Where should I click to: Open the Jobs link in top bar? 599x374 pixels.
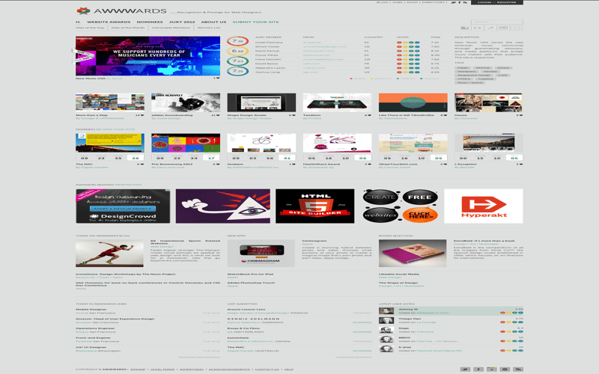tap(398, 2)
